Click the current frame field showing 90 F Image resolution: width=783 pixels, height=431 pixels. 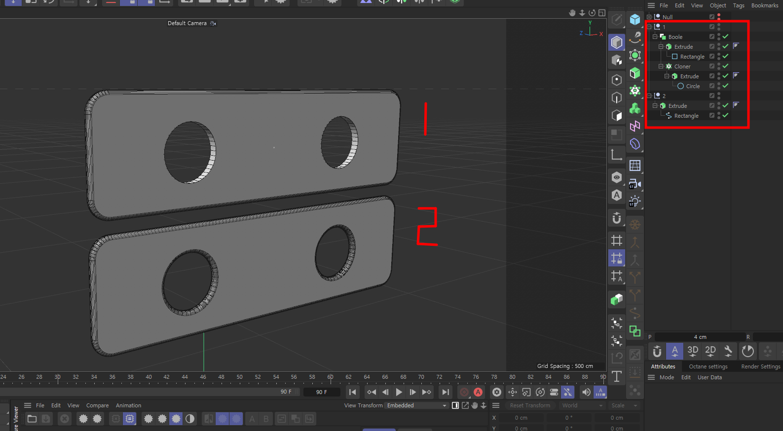click(322, 392)
